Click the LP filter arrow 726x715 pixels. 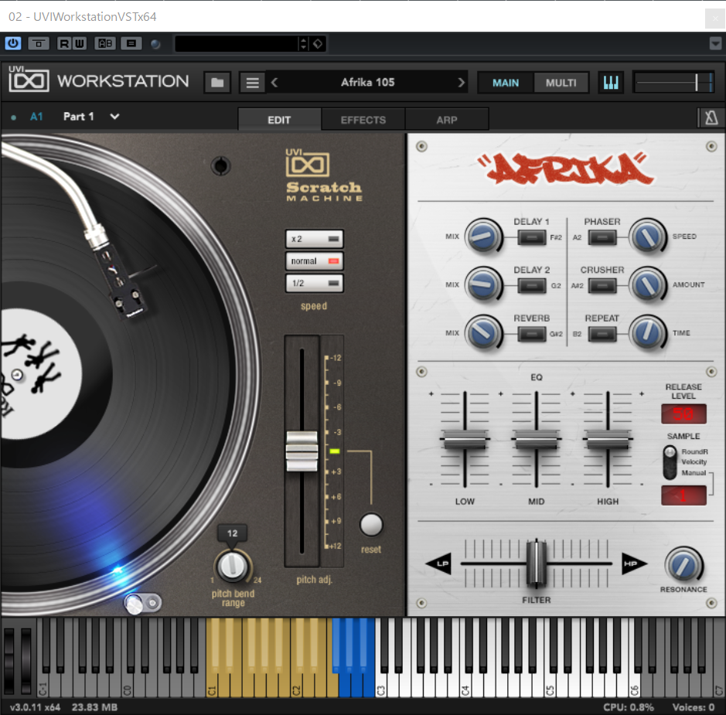(x=438, y=563)
